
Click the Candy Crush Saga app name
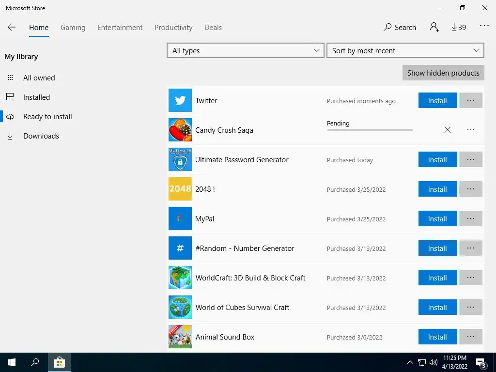pos(224,130)
